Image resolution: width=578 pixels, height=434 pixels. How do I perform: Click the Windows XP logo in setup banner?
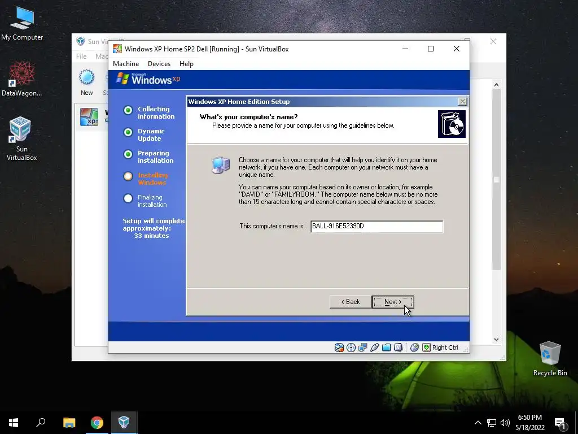click(x=148, y=79)
